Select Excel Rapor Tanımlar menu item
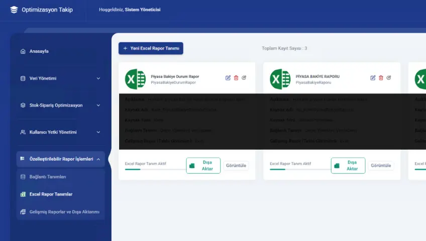Screen dimensions: 426x241 tap(51, 194)
